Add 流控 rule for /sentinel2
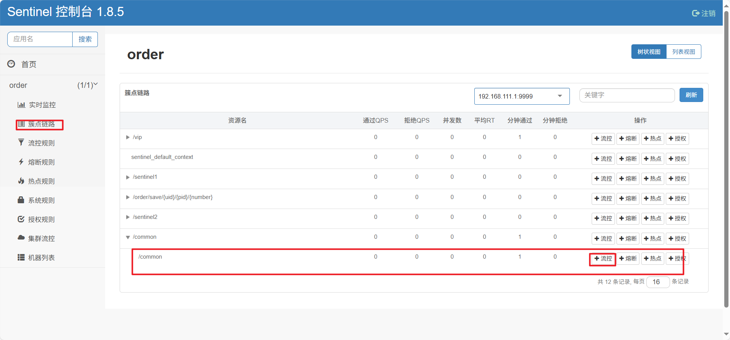The image size is (730, 340). point(603,219)
